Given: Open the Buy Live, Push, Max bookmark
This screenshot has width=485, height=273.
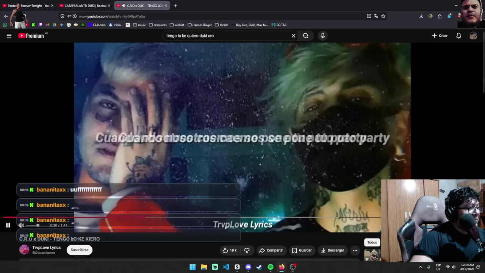Looking at the screenshot, I should coord(249,25).
